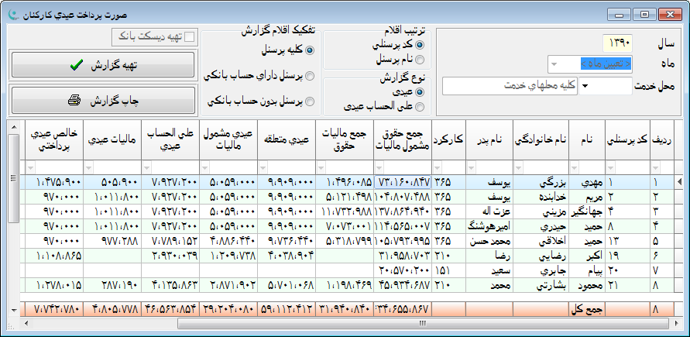Click the جمع ماليات حقوق column header

(x=344, y=138)
